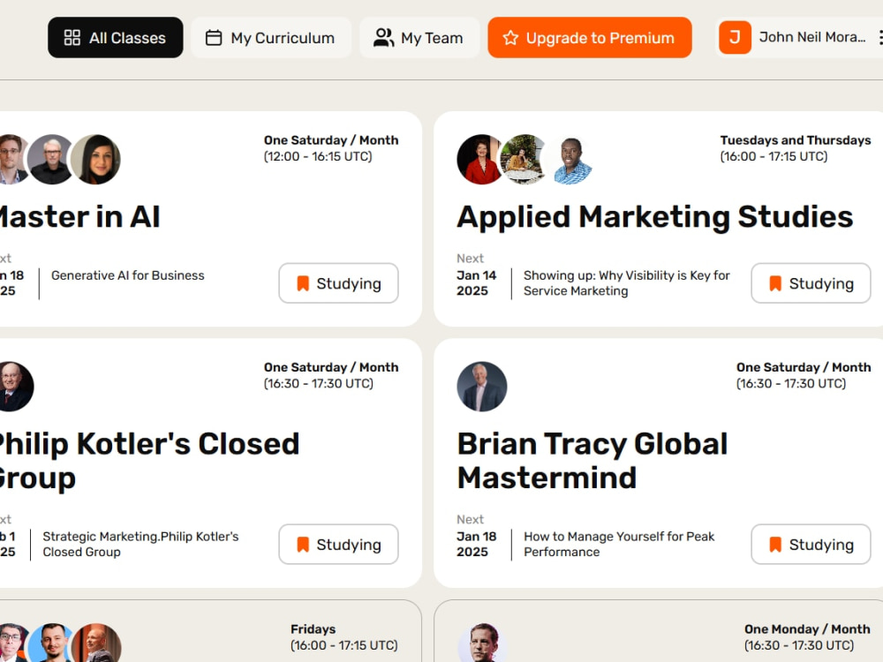The width and height of the screenshot is (883, 662).
Task: Click bookmark icon on Master in AI Studying
Action: pyautogui.click(x=303, y=283)
